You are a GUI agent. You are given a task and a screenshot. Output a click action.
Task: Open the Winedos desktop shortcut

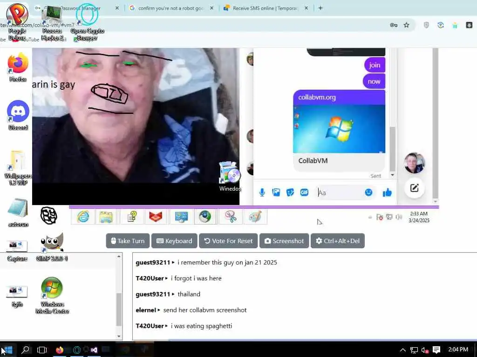pyautogui.click(x=230, y=176)
